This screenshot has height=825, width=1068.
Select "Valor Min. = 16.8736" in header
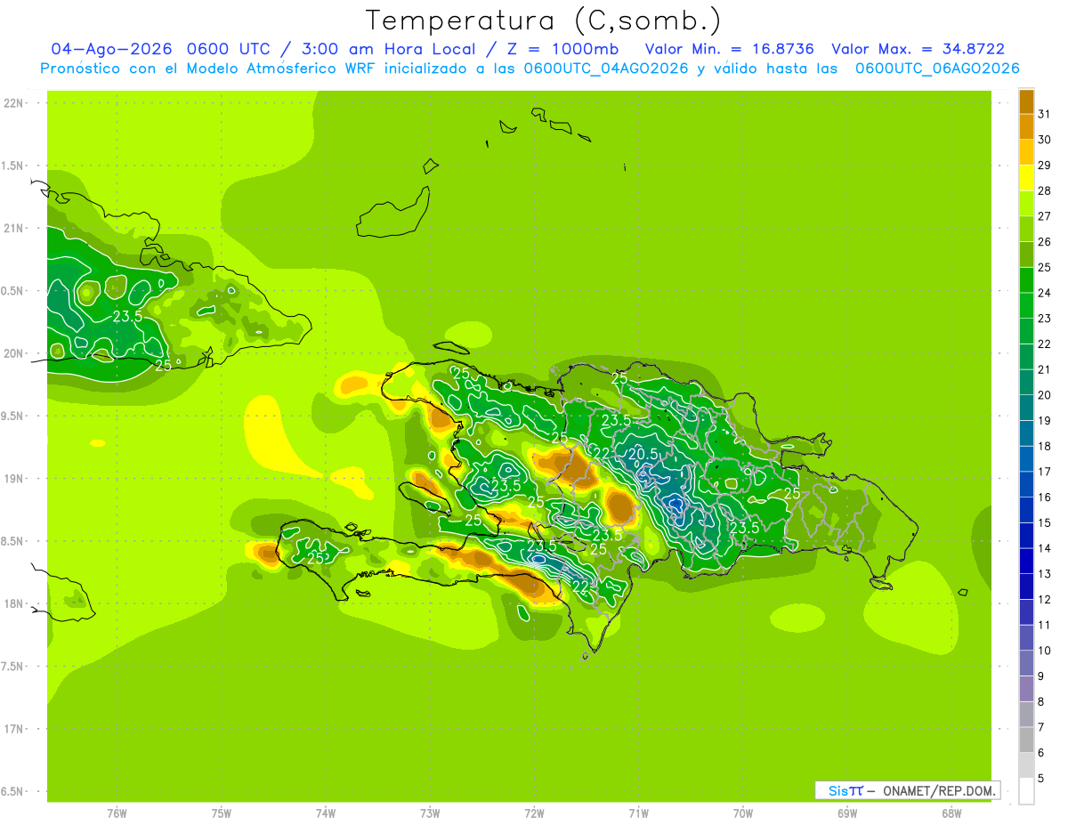point(730,49)
